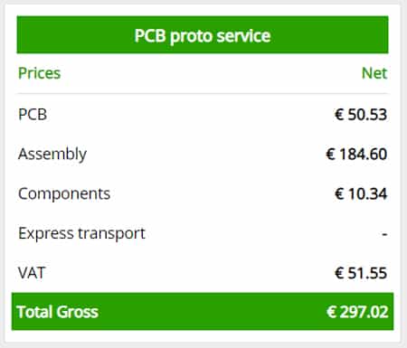Image resolution: width=407 pixels, height=348 pixels.
Task: Click the euro sign before 51.55
Action: [x=339, y=273]
